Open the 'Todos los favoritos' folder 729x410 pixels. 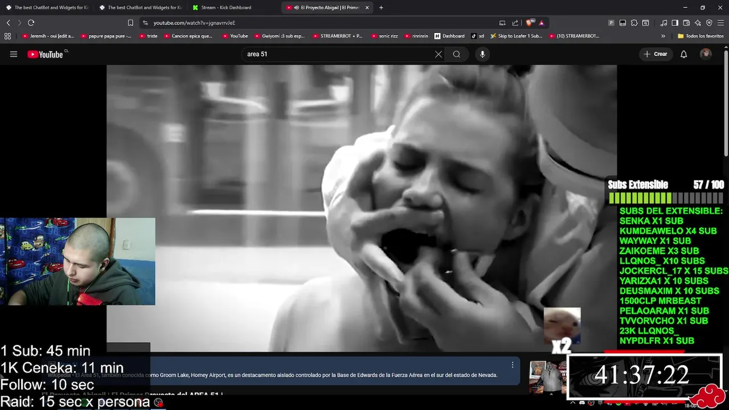tap(701, 36)
